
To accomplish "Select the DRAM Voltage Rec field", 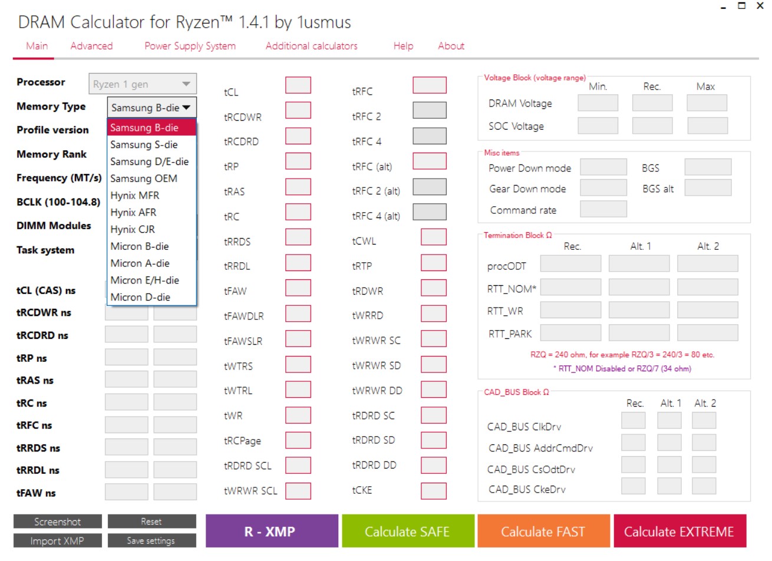I will [652, 103].
